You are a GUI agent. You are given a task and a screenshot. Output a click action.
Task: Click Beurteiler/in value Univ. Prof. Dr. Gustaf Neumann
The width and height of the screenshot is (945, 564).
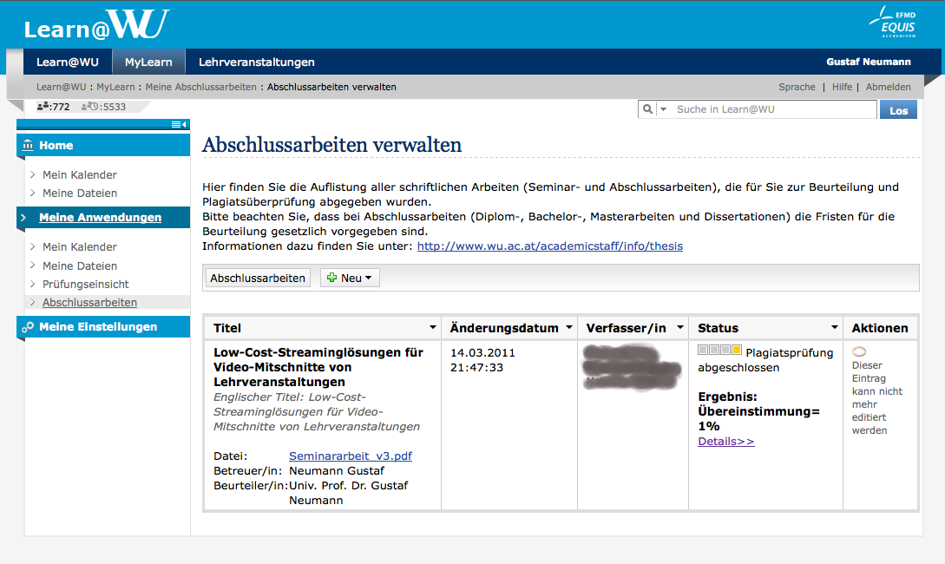348,493
